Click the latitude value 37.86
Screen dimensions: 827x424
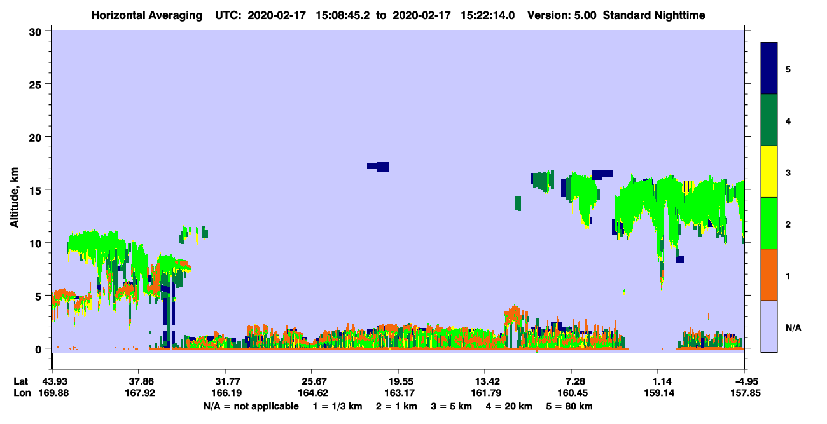(138, 381)
